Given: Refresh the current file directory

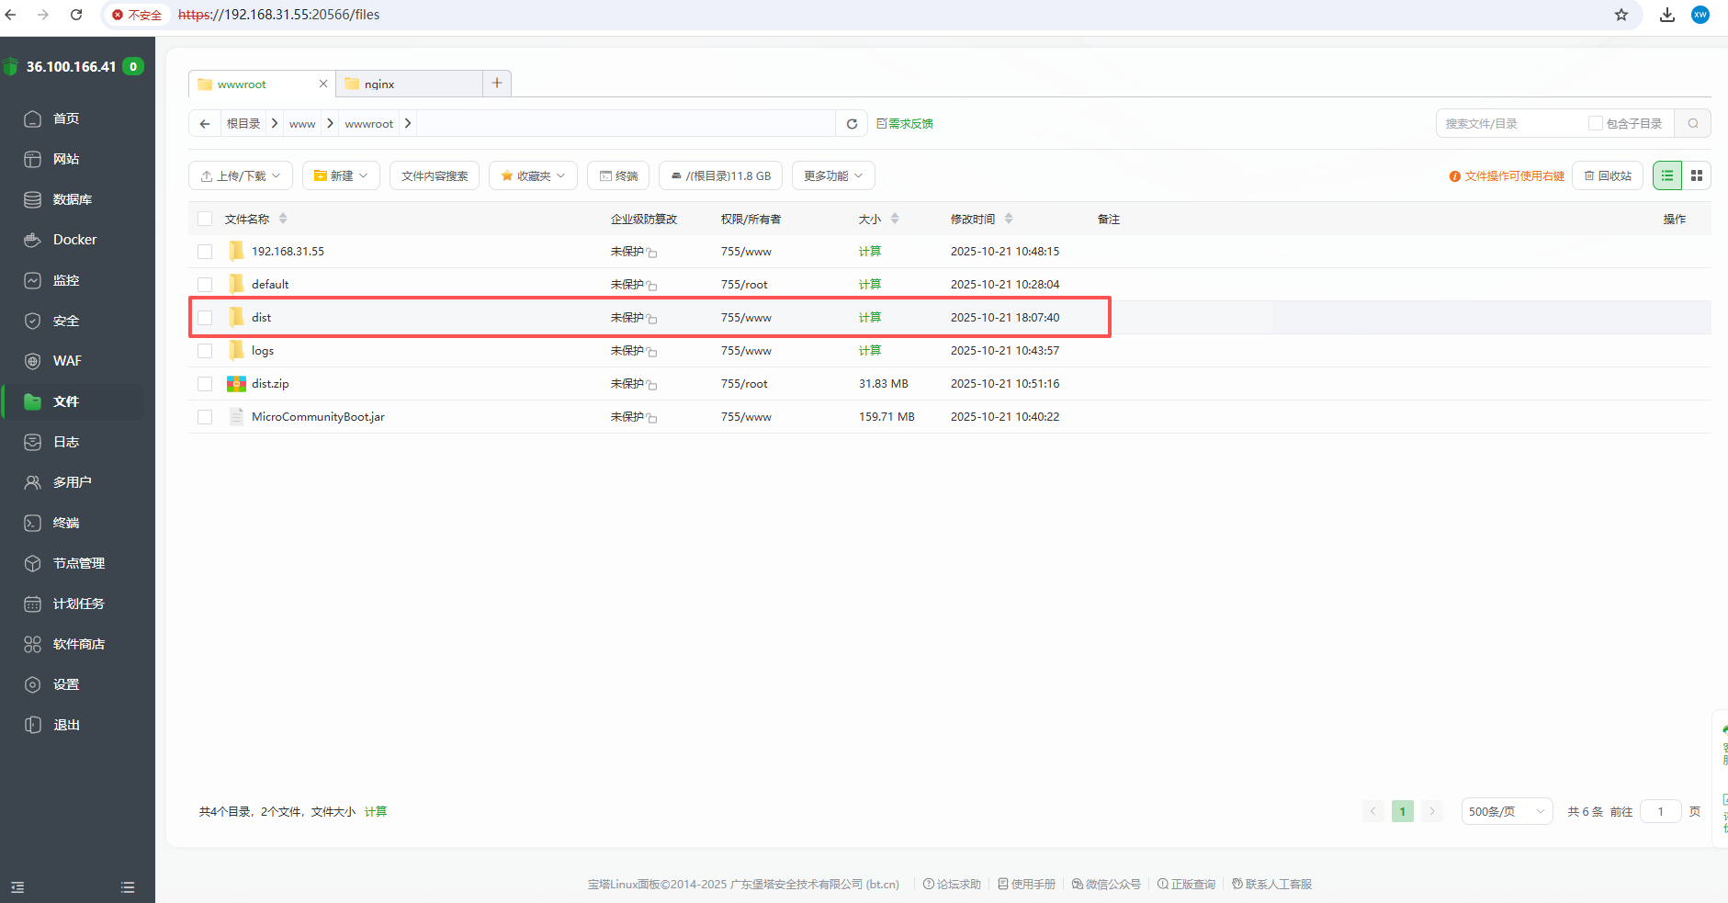Looking at the screenshot, I should click(x=853, y=122).
